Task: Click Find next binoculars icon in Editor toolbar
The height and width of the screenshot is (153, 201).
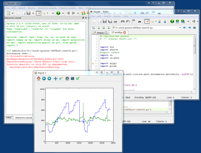Action: click(128, 21)
